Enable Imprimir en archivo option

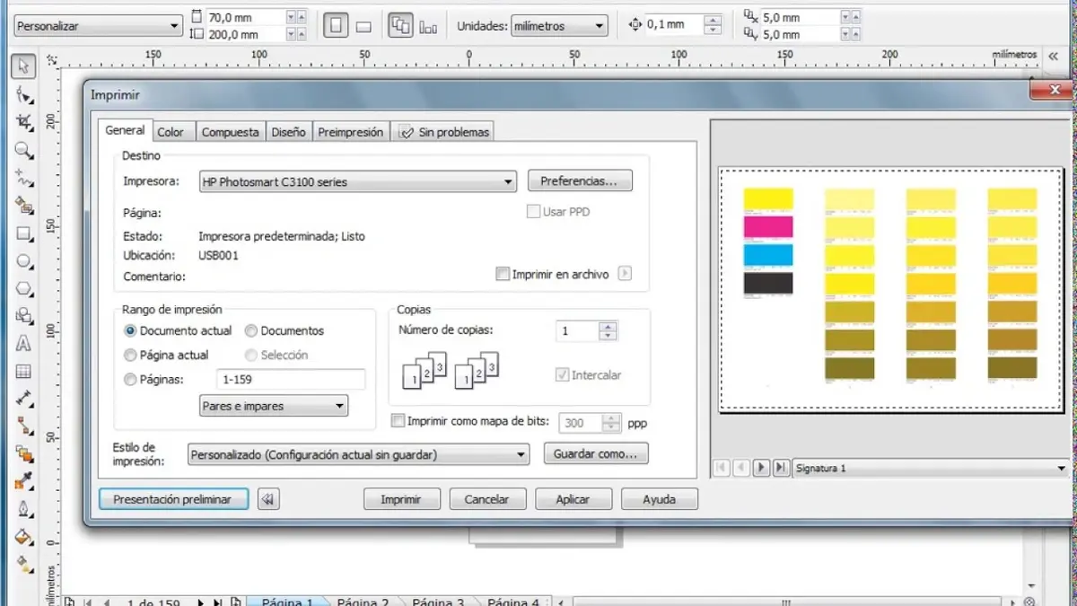[503, 275]
